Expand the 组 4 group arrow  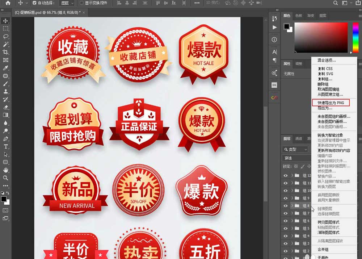tap(292, 236)
